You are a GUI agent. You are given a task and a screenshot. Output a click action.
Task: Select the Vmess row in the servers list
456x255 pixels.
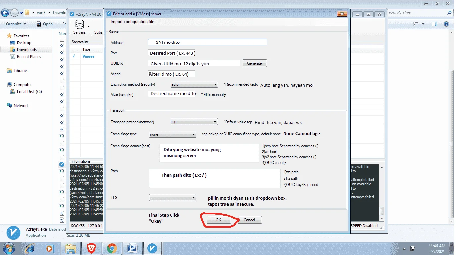(88, 56)
